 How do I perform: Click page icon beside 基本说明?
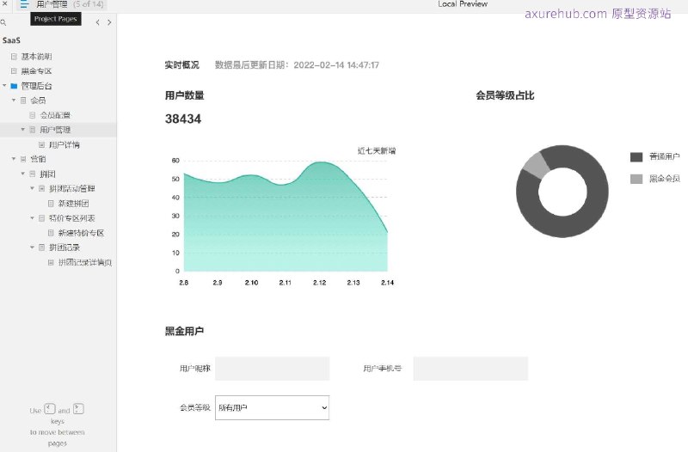(14, 57)
